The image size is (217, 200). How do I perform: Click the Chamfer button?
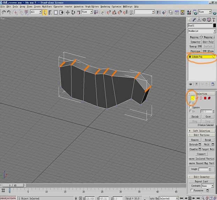click(194, 149)
